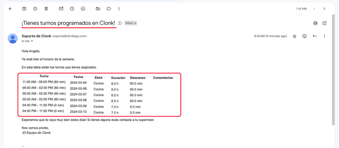Remove the Inbox label from the email
339x148 pixels.
point(135,23)
